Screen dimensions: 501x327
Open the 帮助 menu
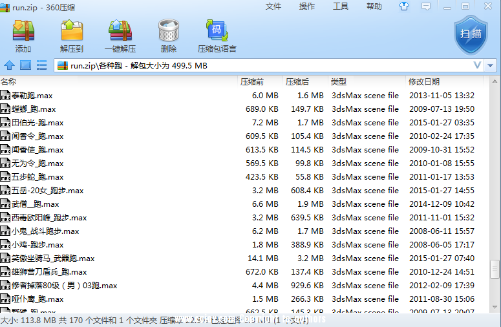coord(374,6)
